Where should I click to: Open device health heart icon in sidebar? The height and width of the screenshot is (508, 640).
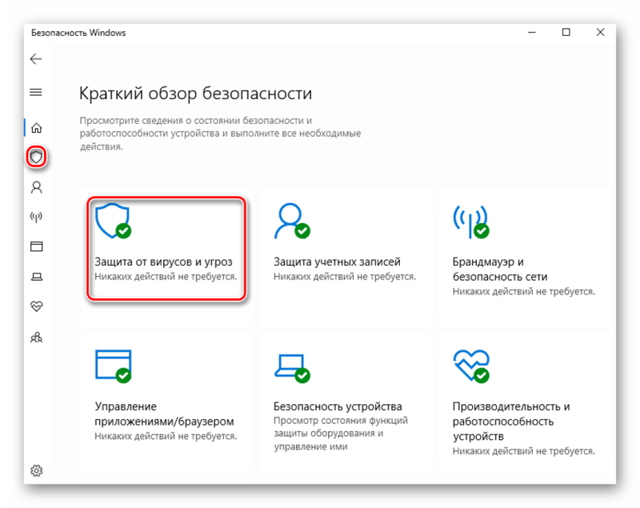(x=37, y=306)
